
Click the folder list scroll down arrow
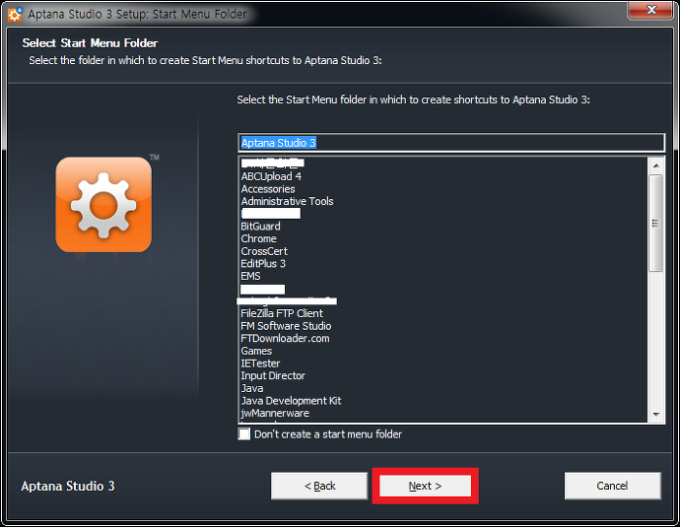point(656,415)
